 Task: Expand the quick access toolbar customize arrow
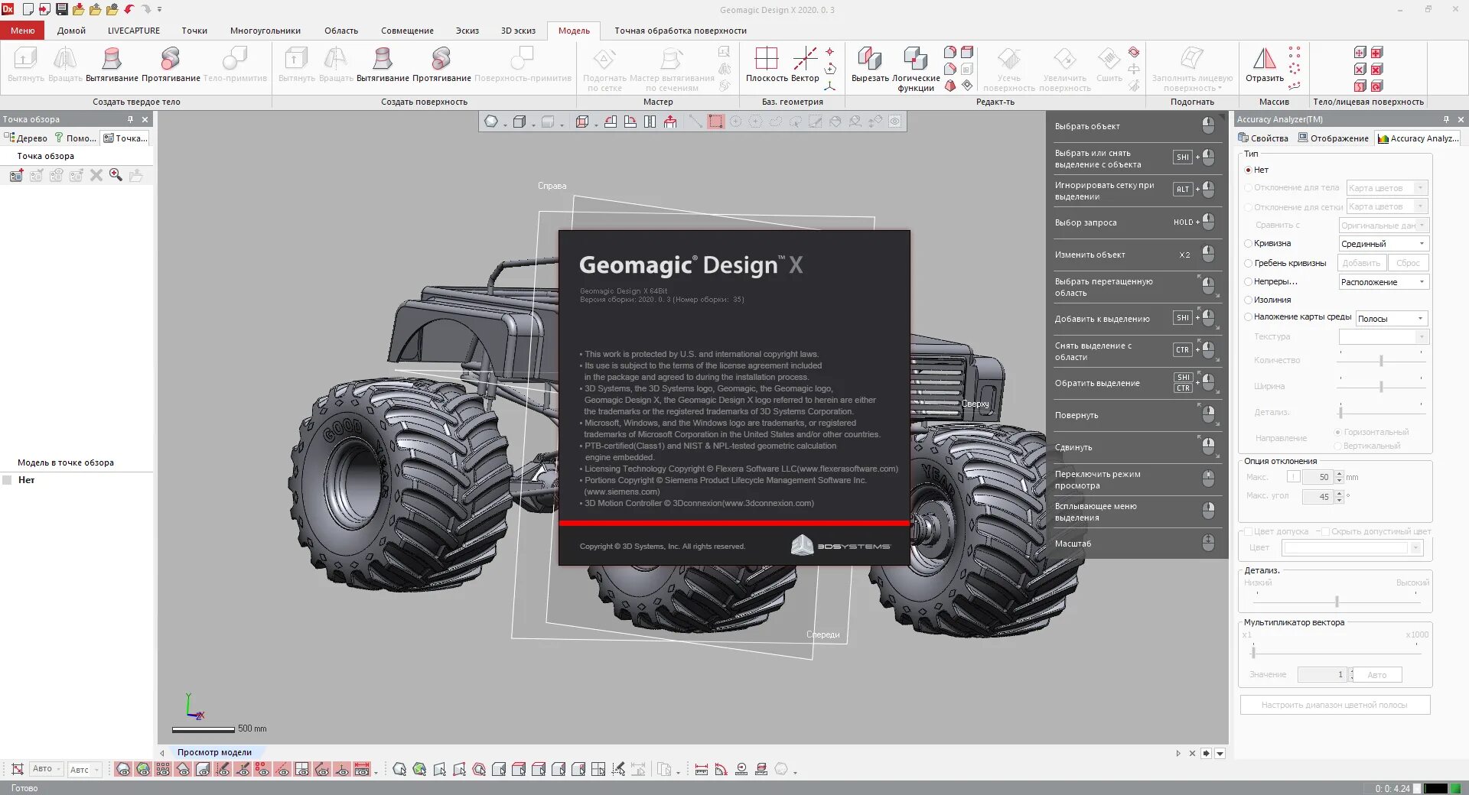pos(159,9)
